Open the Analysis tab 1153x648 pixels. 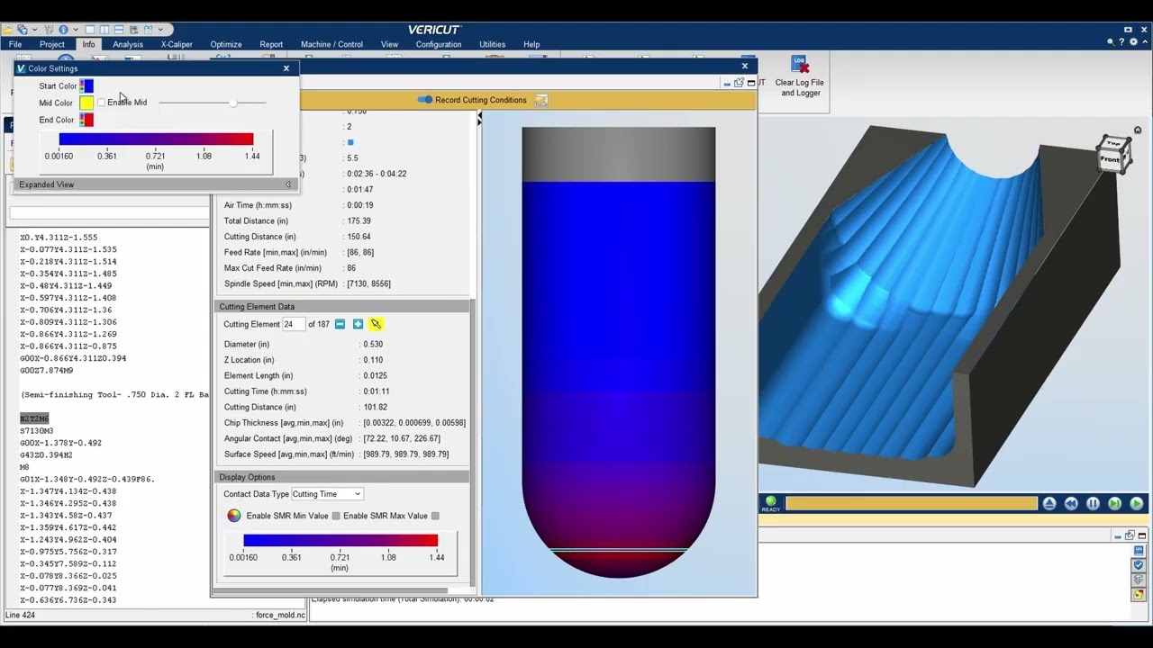click(128, 44)
